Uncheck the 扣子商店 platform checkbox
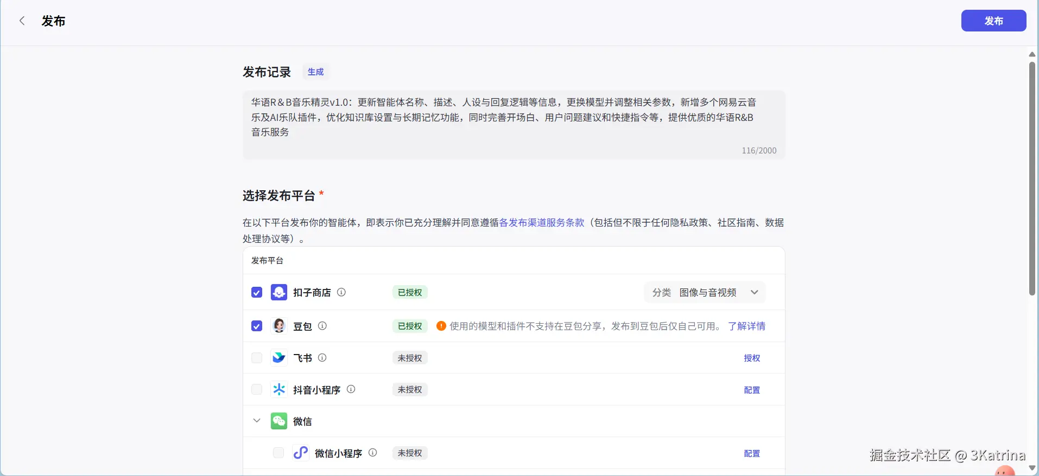 coord(257,292)
